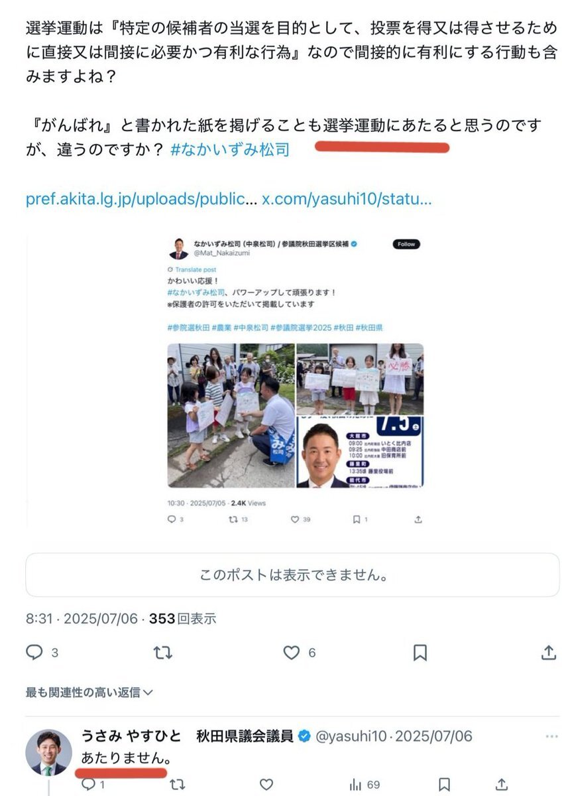Bookmark the main post

click(420, 653)
